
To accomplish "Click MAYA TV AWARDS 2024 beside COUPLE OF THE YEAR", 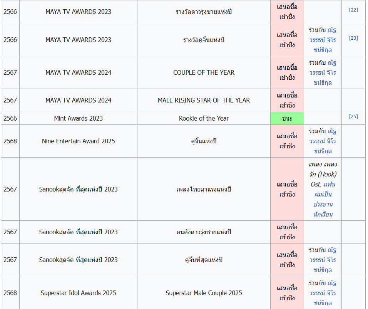I will (79, 72).
